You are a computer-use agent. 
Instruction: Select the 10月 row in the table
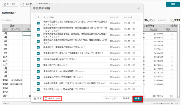coord(5,57)
